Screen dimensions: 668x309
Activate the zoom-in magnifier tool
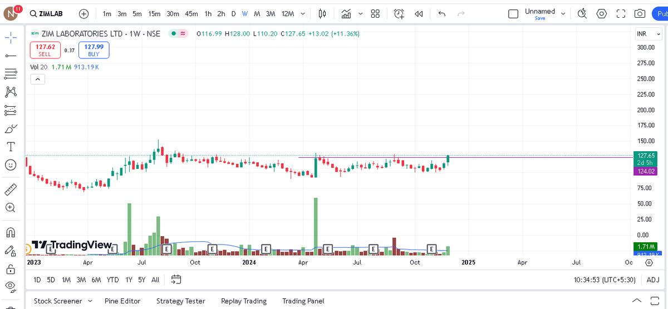(x=11, y=207)
